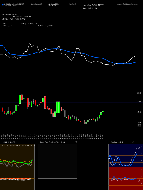Image resolution: width=143 pixels, height=190 pixels.
Task: Click the 19.01 price axis label
Action: click(139, 102)
